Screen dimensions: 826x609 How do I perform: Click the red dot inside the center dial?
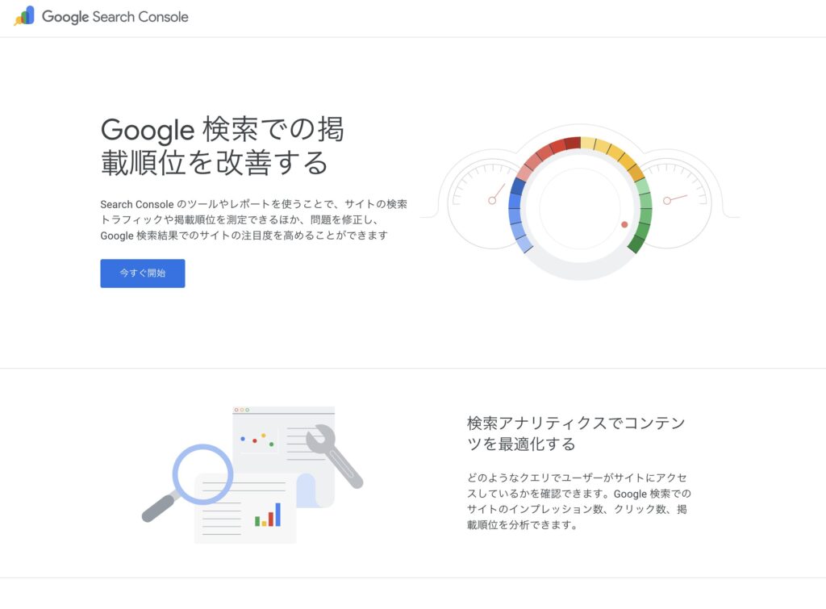pyautogui.click(x=624, y=224)
